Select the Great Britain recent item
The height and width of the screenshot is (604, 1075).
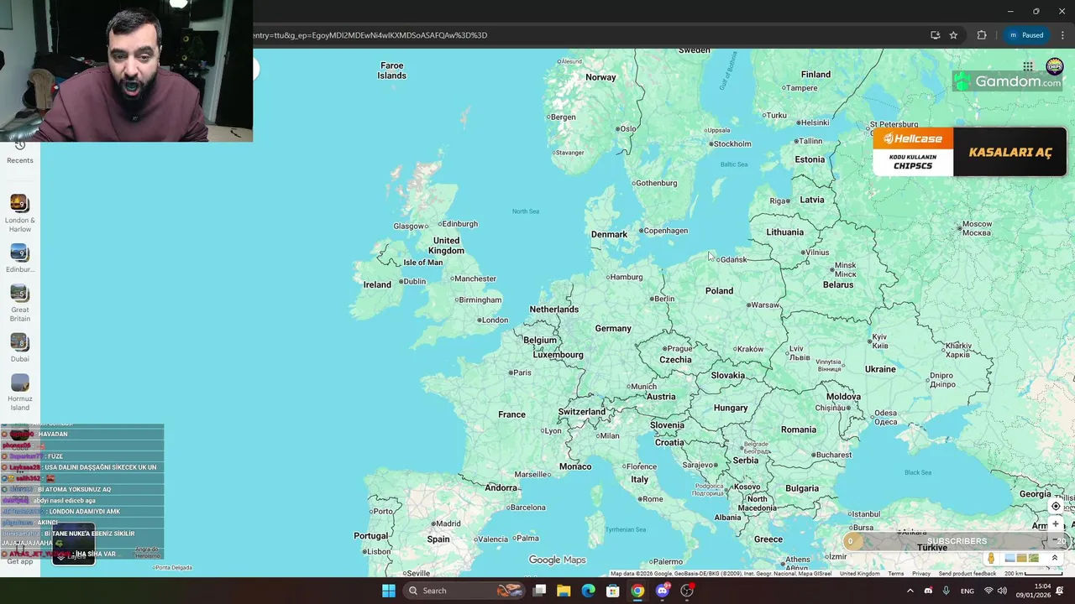pyautogui.click(x=20, y=303)
